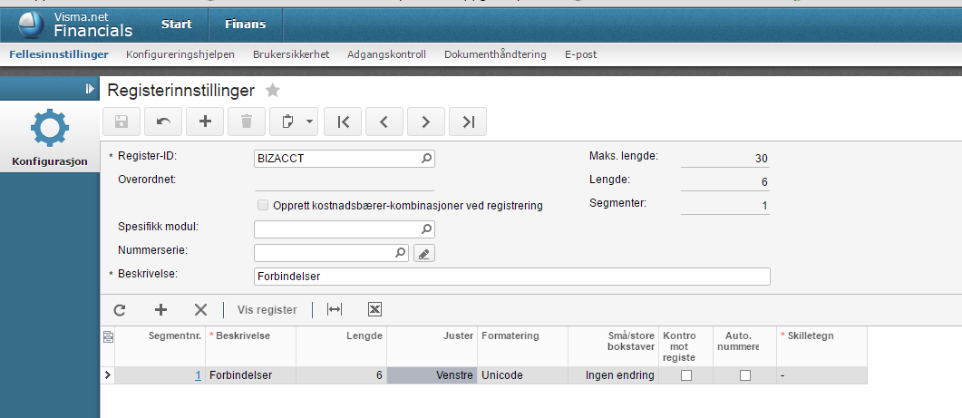This screenshot has height=418, width=962.
Task: Add new record with top toolbar plus
Action: click(x=206, y=122)
